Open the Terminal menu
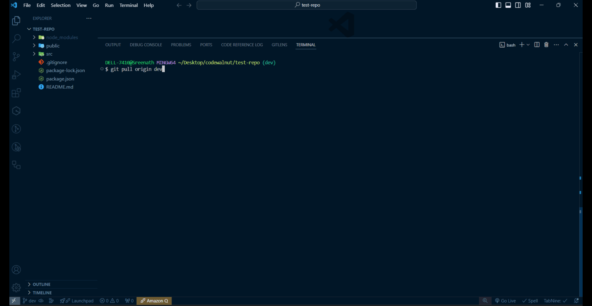The height and width of the screenshot is (306, 592). pos(129,5)
